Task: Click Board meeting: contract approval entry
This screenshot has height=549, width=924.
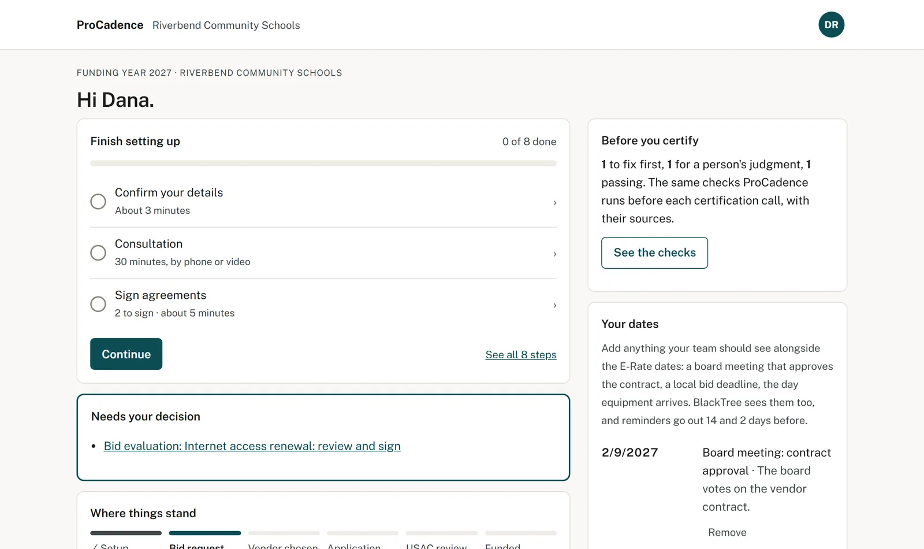Action: 767,480
